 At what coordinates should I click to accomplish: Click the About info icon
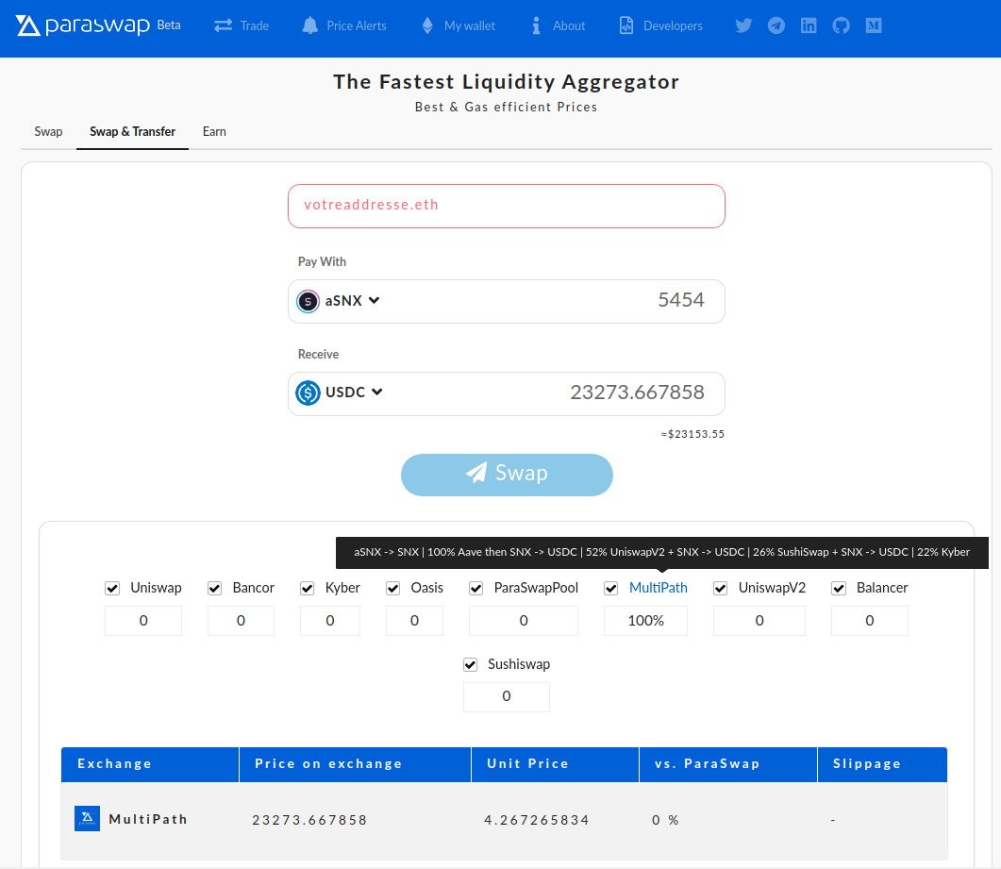[536, 25]
